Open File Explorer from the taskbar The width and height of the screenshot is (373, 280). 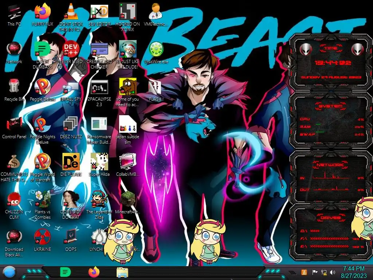click(x=122, y=272)
